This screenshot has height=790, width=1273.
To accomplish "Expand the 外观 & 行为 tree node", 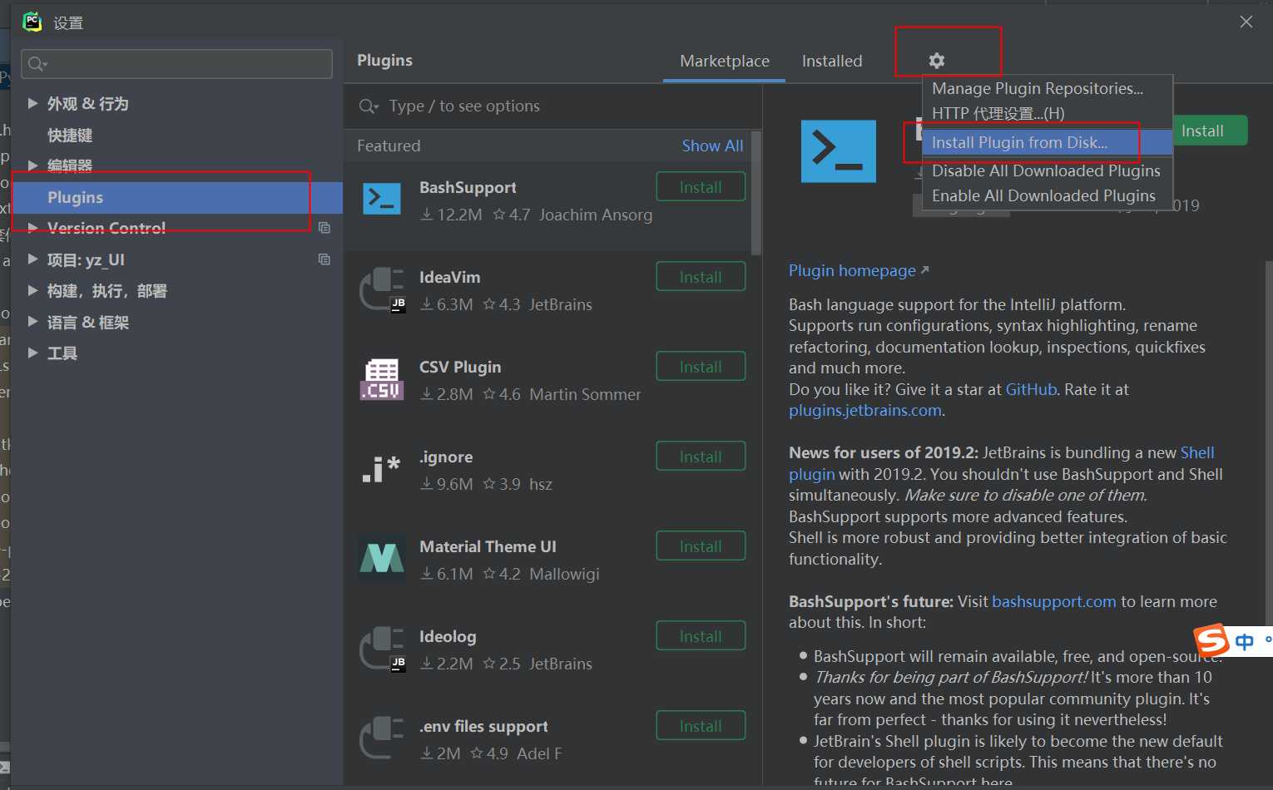I will [33, 103].
